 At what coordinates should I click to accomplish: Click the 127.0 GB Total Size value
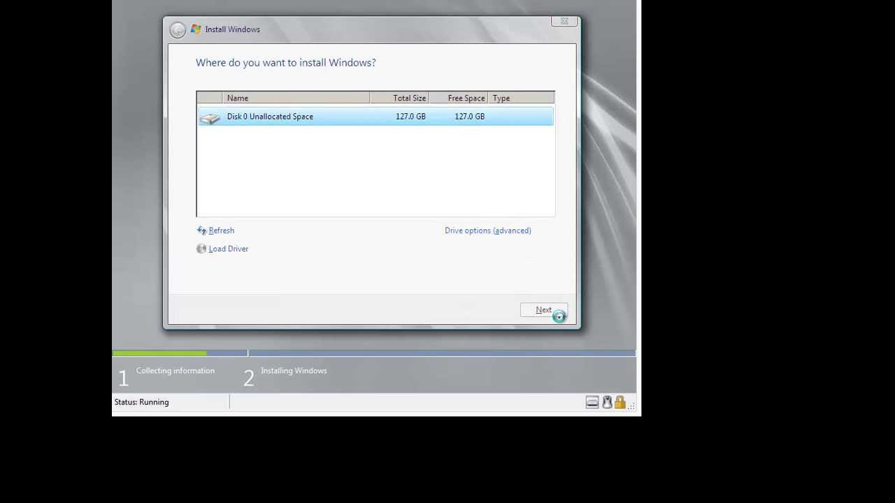coord(410,117)
